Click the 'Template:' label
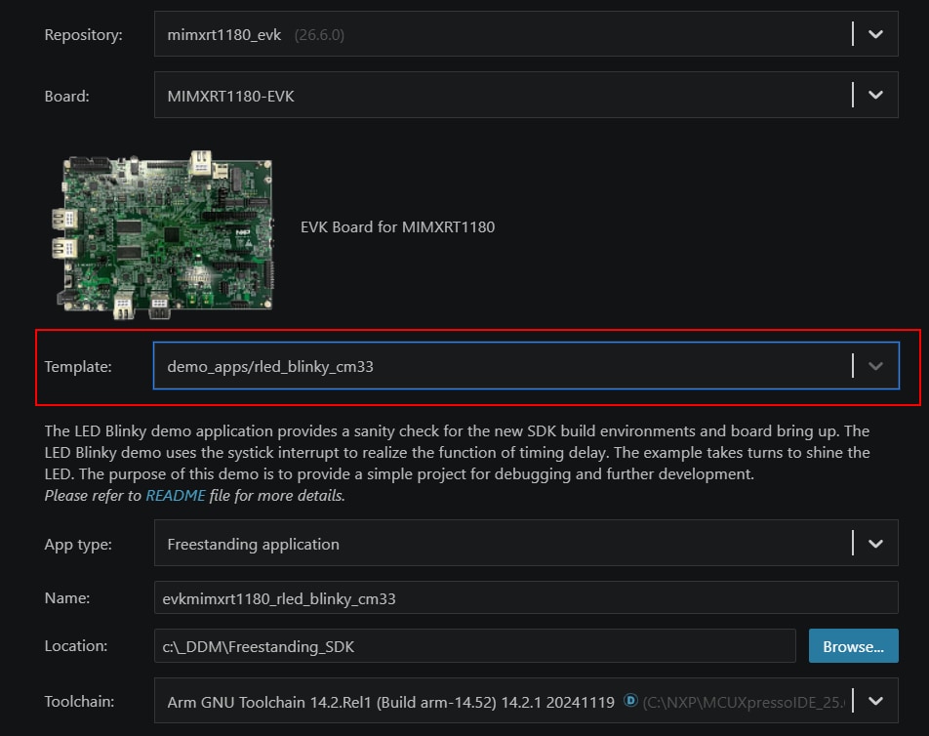This screenshot has width=929, height=736. (x=78, y=366)
